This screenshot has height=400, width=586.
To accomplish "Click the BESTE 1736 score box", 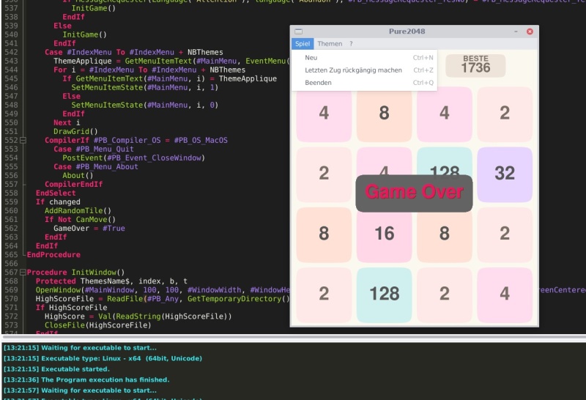I will (475, 65).
